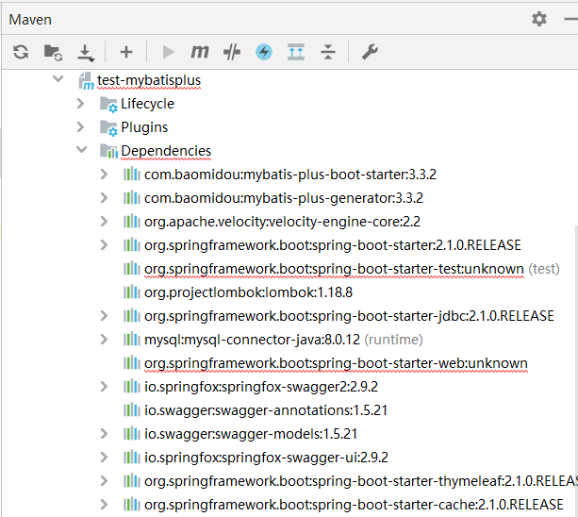Expand spring-boot-starter:2.1.0.RELEASE dependency
Viewport: 578px width, 517px height.
[104, 245]
